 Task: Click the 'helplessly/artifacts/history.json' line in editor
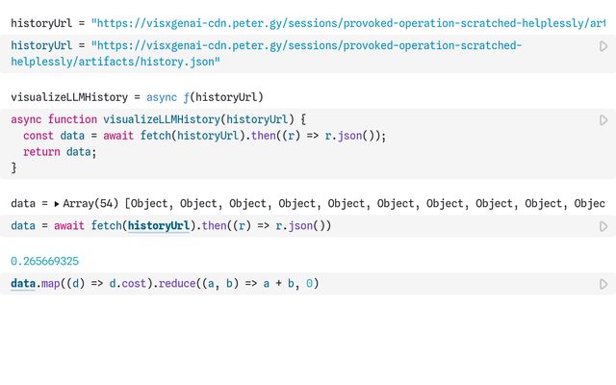point(115,62)
